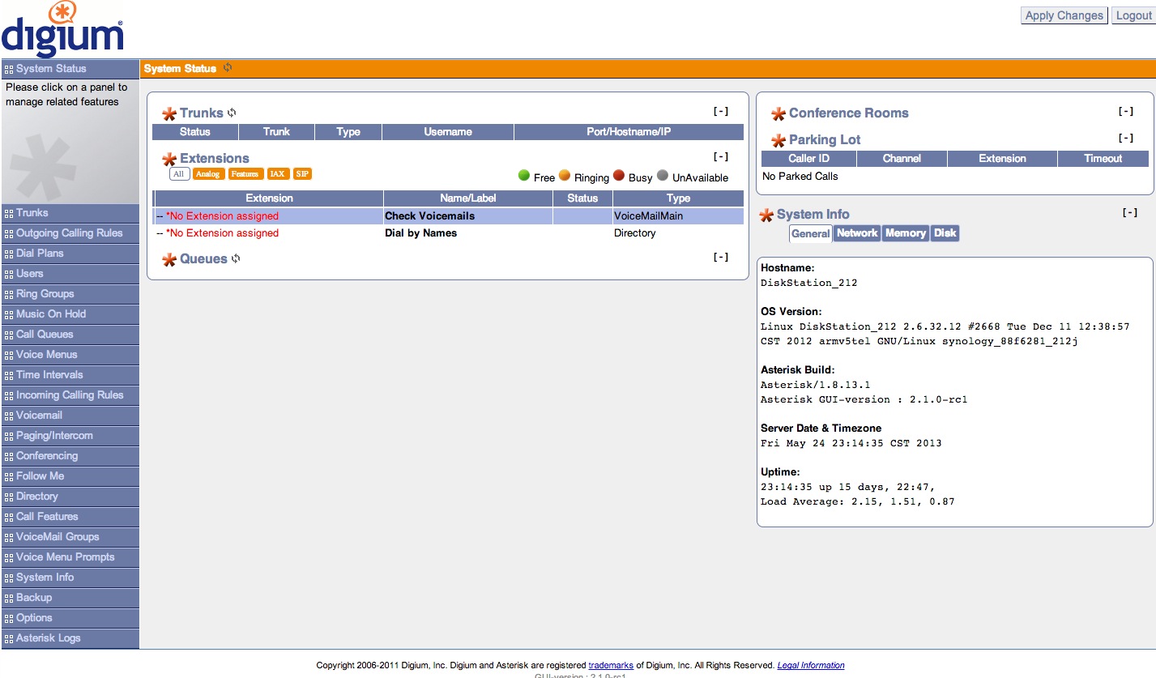The image size is (1156, 678).
Task: Select the Dial by Names extension row
Action: [x=448, y=233]
